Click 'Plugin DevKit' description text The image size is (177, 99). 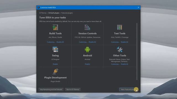tap(55, 81)
